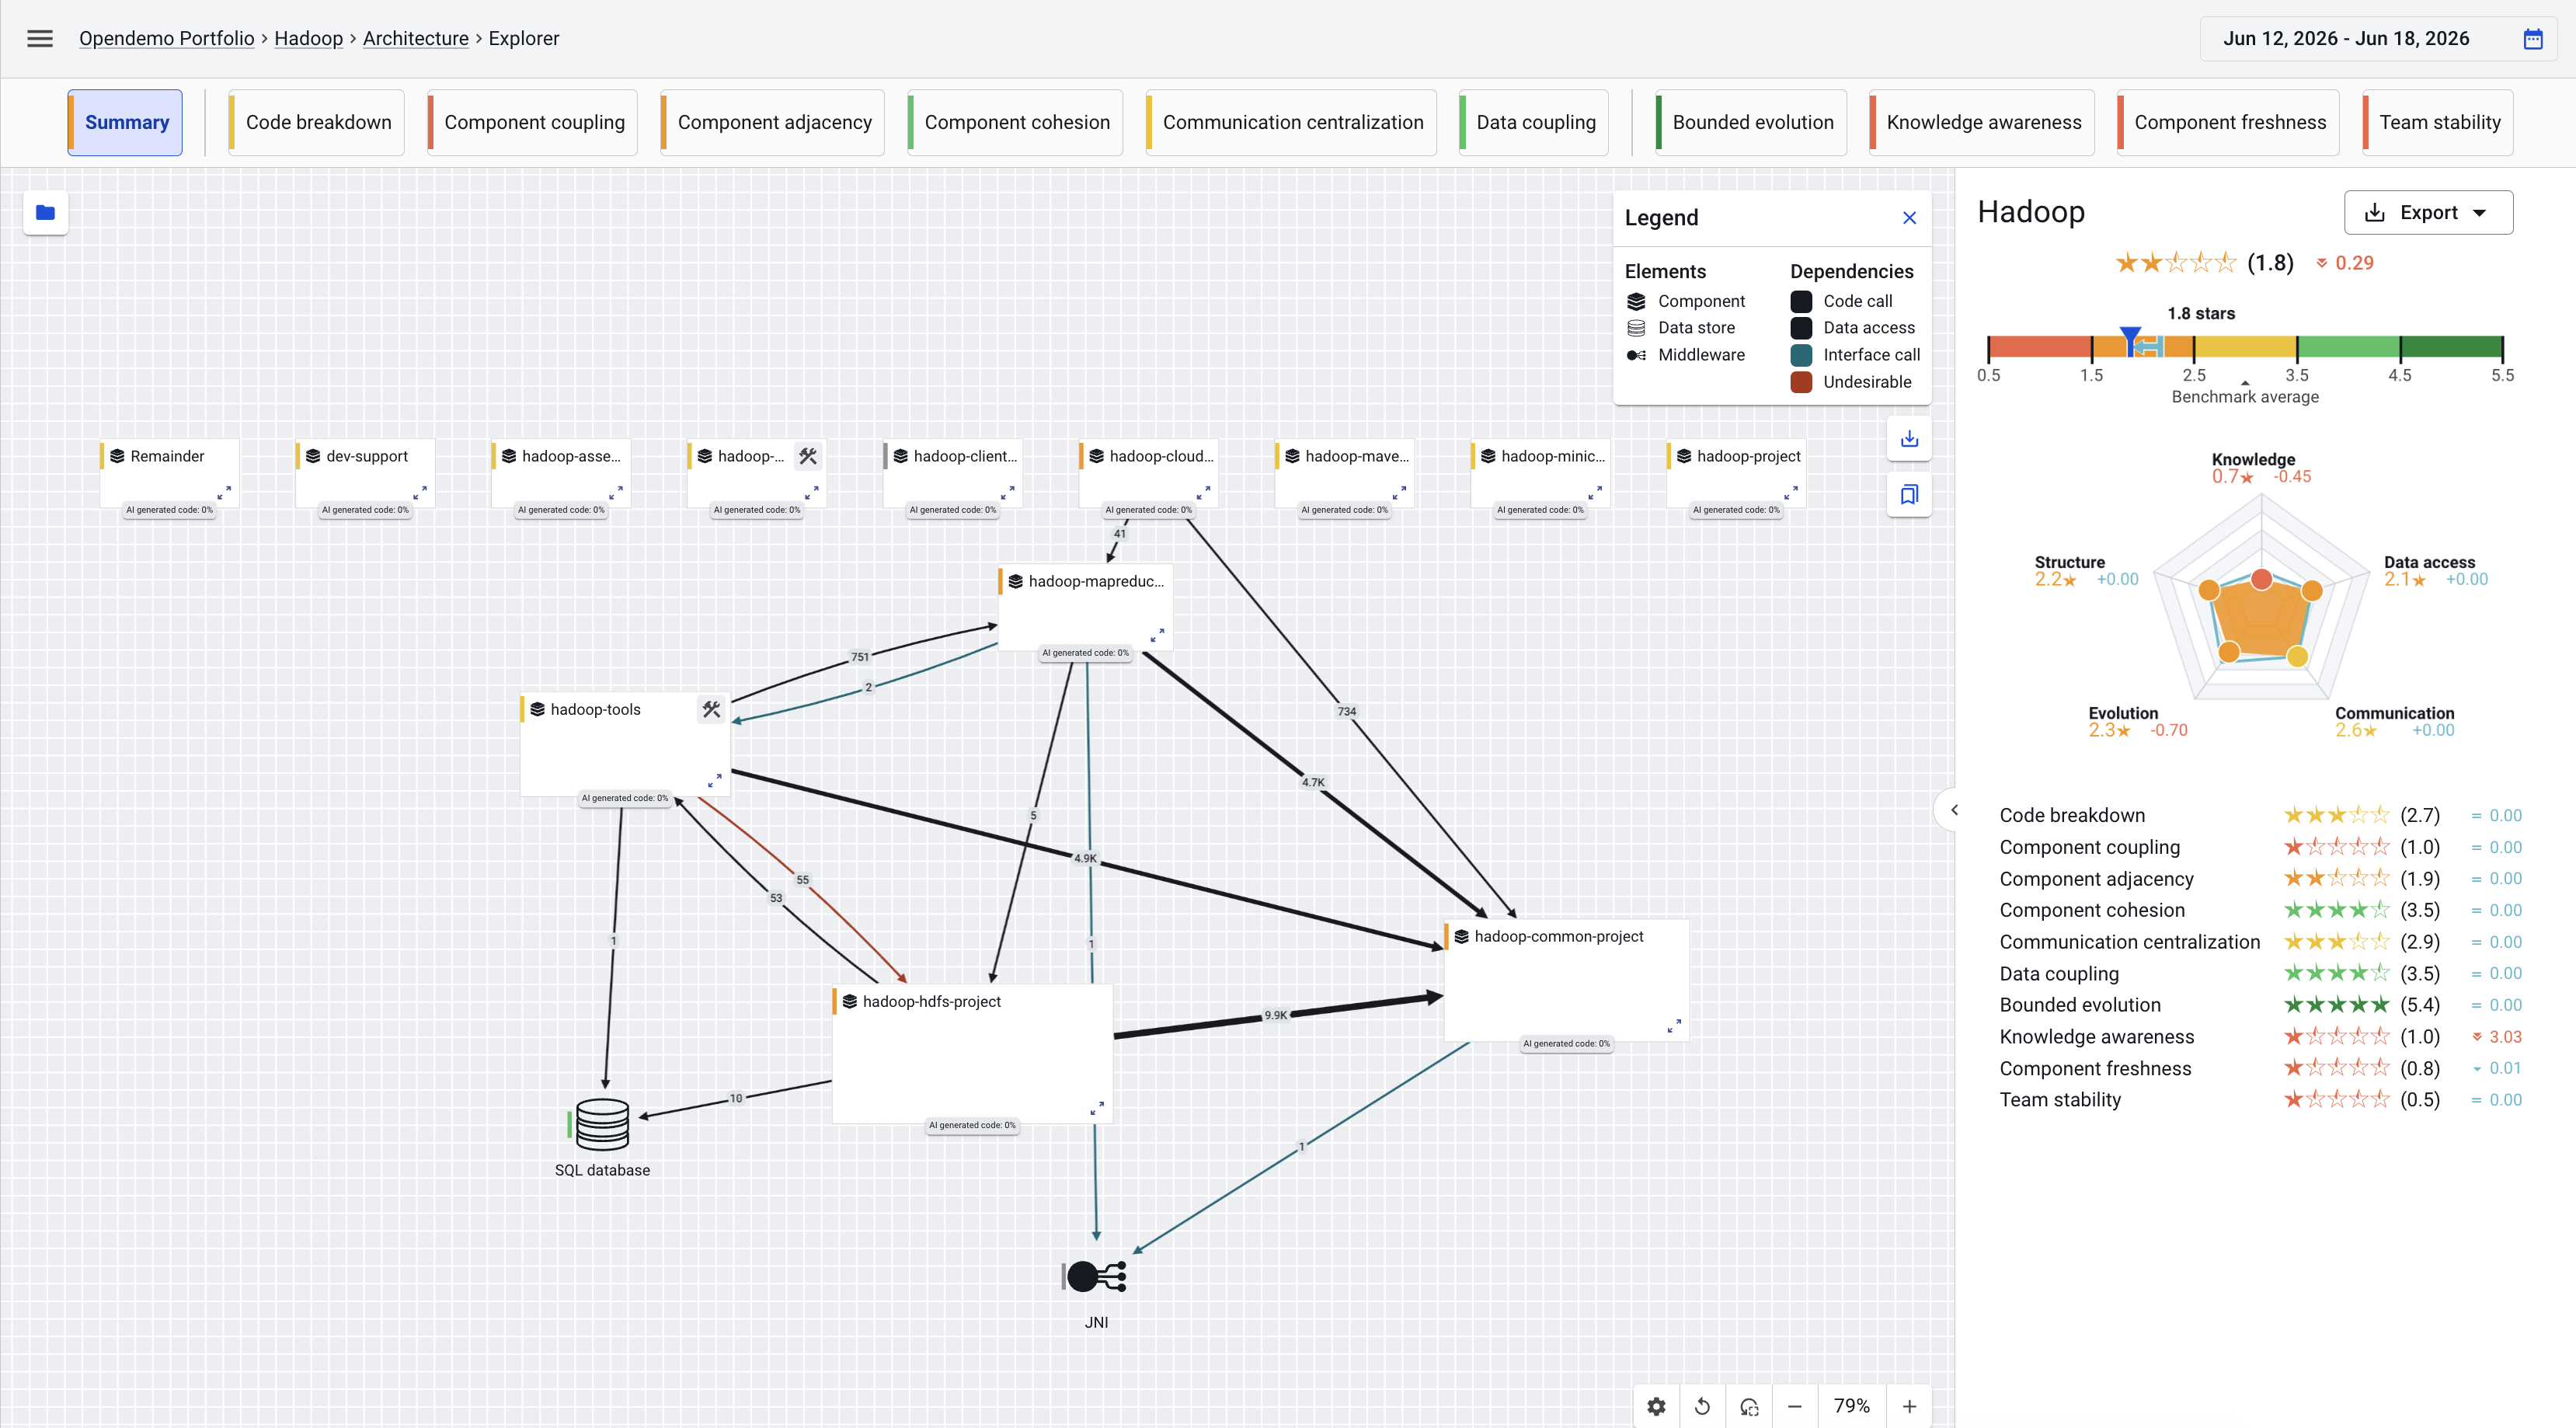Select the SQL database data store node
Viewport: 2576px width, 1428px height.
[603, 1125]
